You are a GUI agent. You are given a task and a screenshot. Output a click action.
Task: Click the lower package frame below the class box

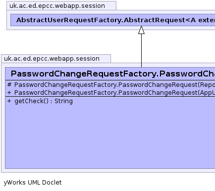(x=108, y=171)
